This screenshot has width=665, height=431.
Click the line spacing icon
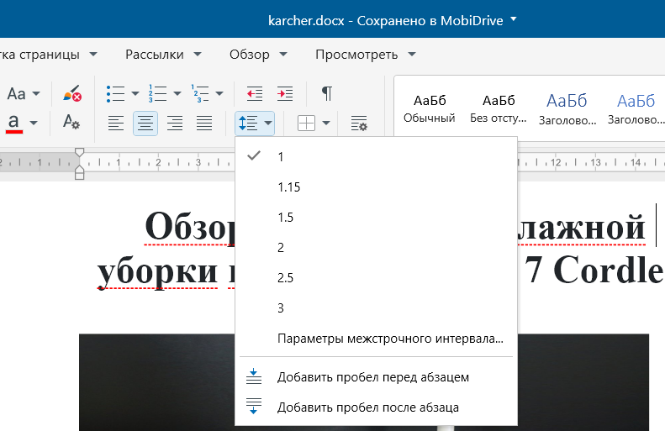249,124
